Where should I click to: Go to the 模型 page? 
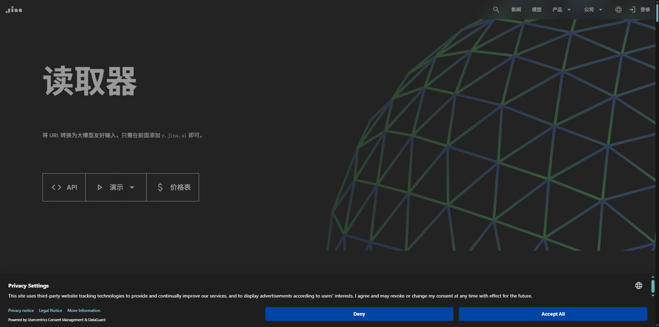pyautogui.click(x=536, y=10)
